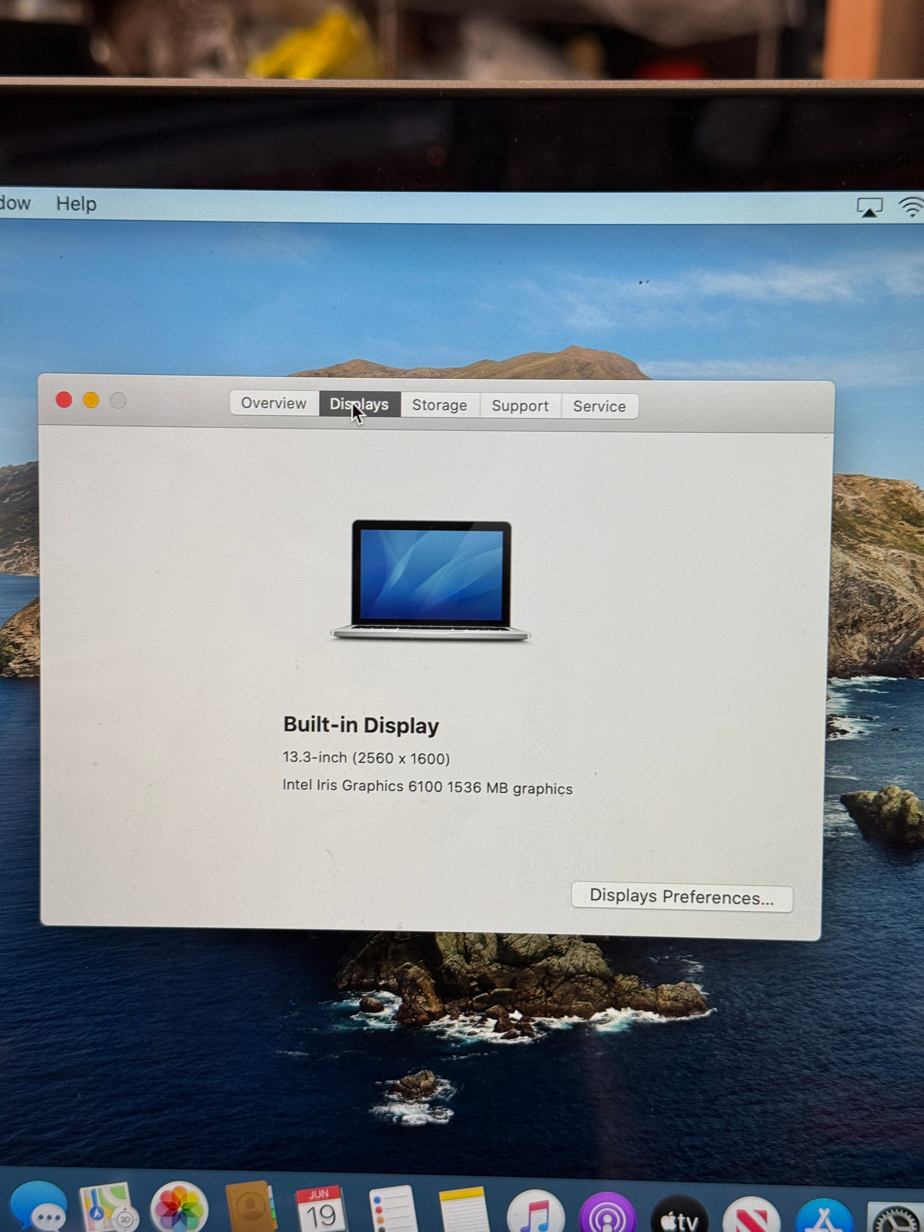Launch Music from the Dock
The image size is (924, 1232).
click(536, 1211)
